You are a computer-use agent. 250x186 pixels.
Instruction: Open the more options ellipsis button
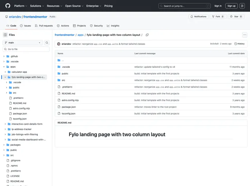pos(245,35)
